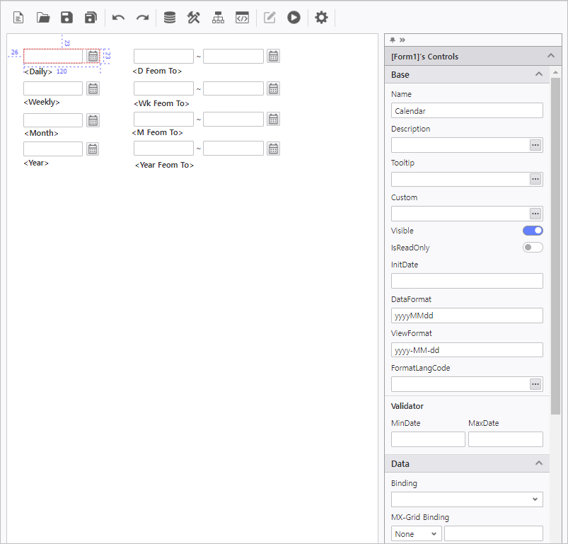This screenshot has height=544, width=568.
Task: Click the Undo arrow
Action: [x=118, y=18]
